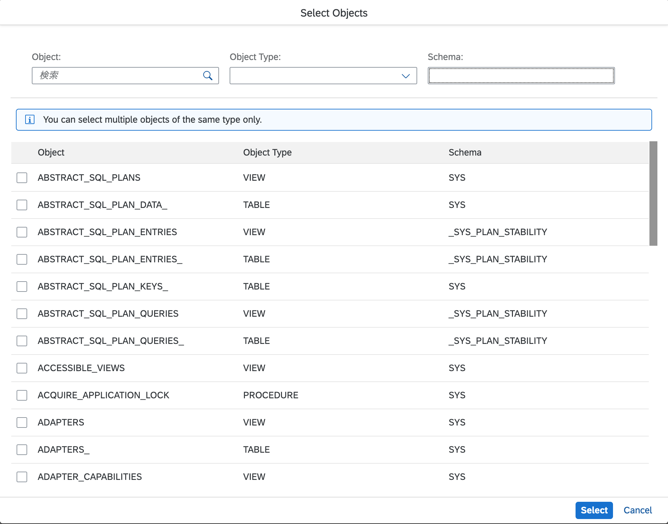Open the Object Type dropdown arrow

(406, 76)
